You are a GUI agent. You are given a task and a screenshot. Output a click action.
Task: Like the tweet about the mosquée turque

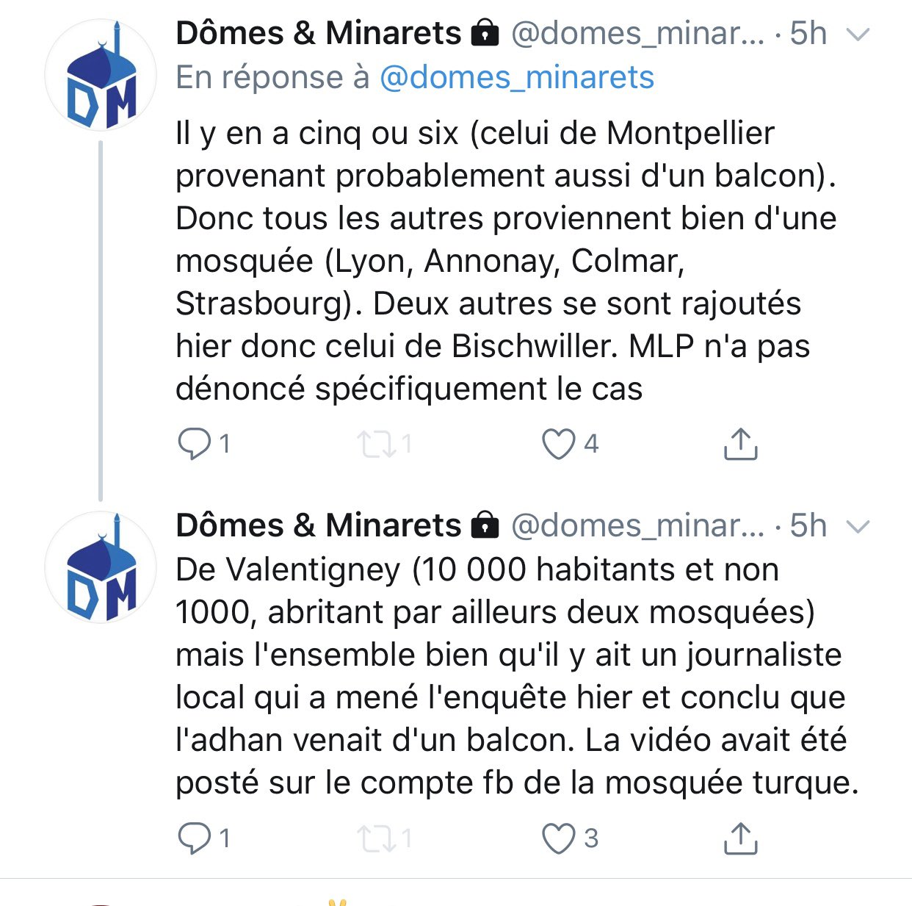(x=558, y=838)
